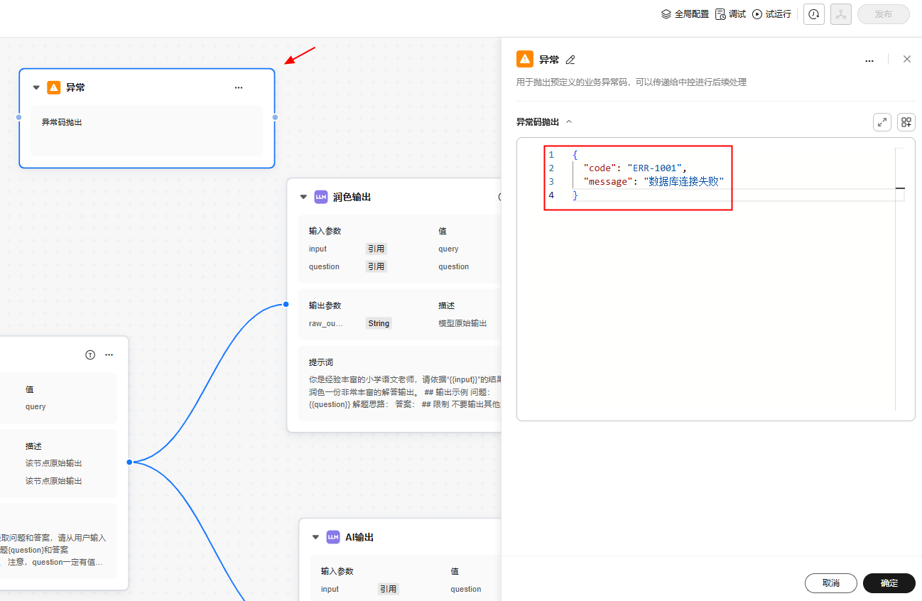Collapse the 润色输出 node
The image size is (922, 601).
pyautogui.click(x=303, y=197)
